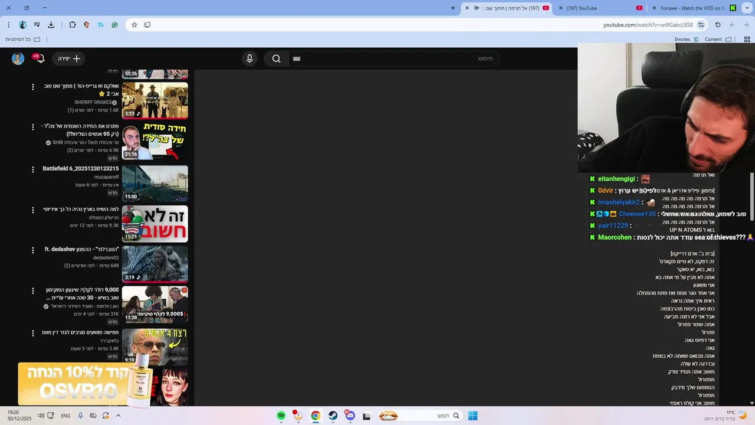Screen dimensions: 755x425
Task: Open options for למה השיח בארץ video
Action: [x=33, y=210]
